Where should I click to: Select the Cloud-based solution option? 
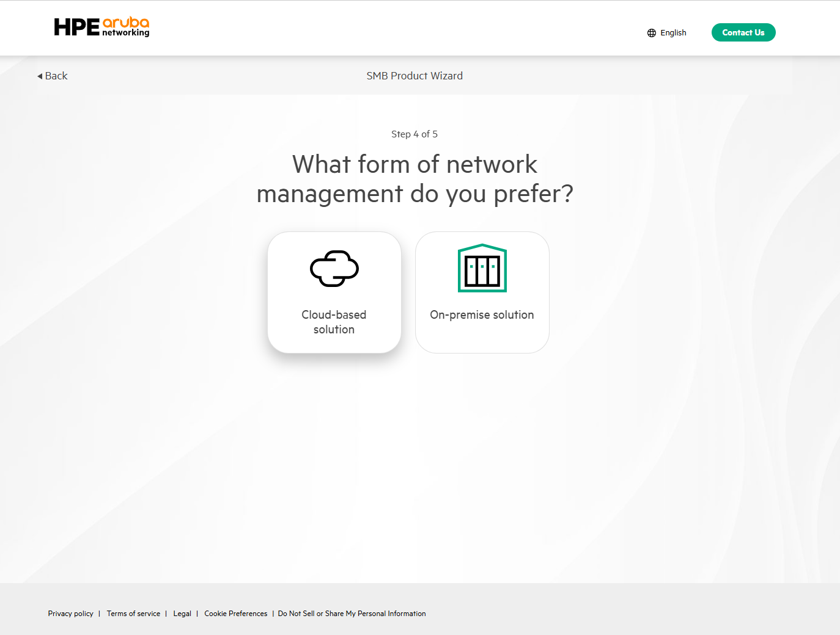coord(334,292)
